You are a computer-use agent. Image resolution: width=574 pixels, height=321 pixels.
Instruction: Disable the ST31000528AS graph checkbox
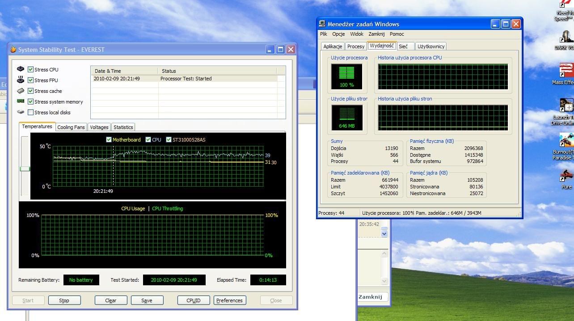tap(169, 140)
